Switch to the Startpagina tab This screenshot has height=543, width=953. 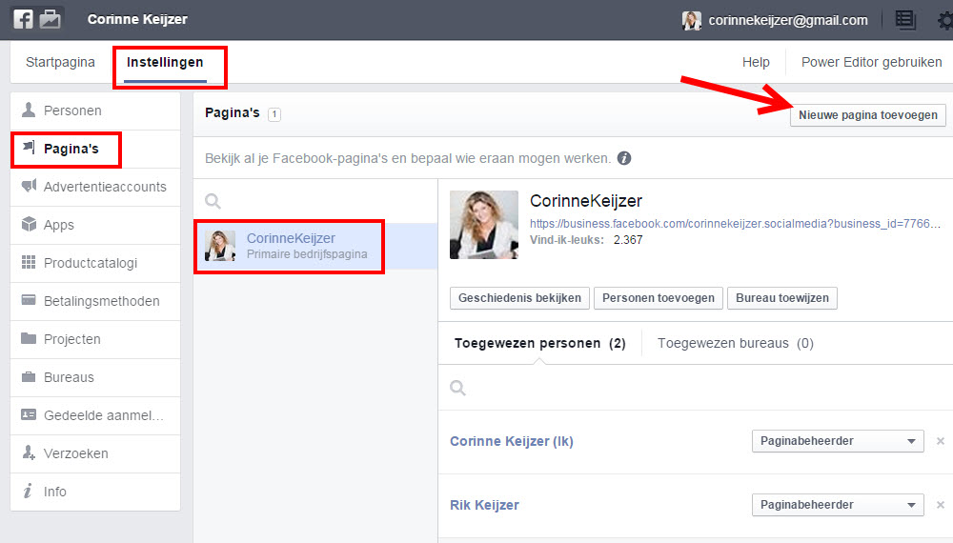[x=60, y=63]
